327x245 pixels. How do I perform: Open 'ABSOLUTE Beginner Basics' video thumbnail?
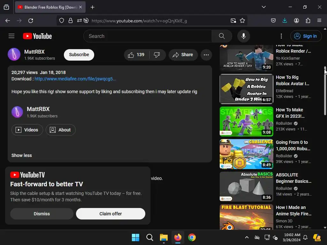pos(246,186)
